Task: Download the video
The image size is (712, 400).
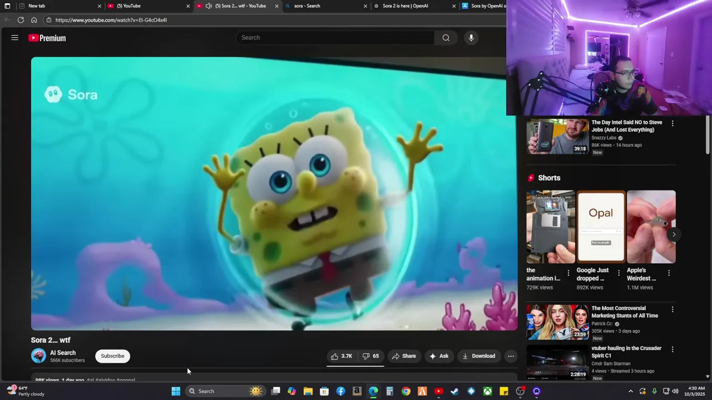Action: pos(478,356)
